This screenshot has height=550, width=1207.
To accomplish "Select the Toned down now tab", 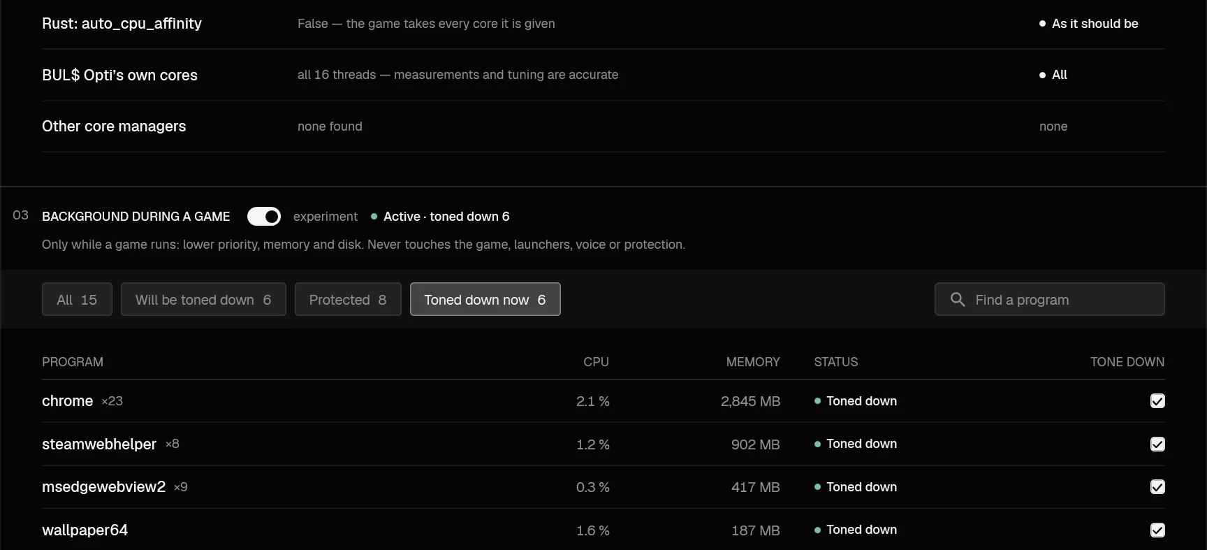I will point(485,299).
